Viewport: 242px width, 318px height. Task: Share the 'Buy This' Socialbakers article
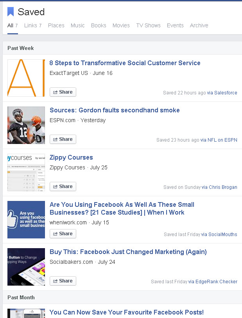coord(63,281)
